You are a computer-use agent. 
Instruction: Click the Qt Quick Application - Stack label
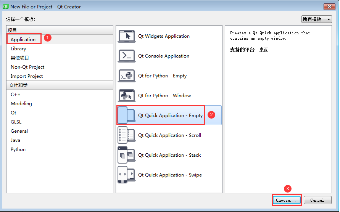click(x=169, y=155)
